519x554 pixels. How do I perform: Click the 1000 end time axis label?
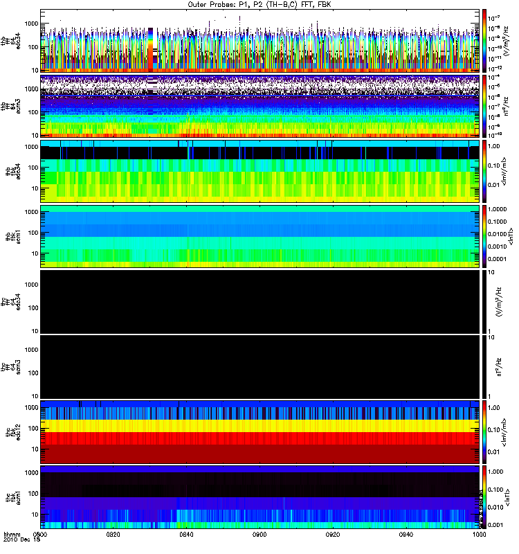(x=479, y=534)
